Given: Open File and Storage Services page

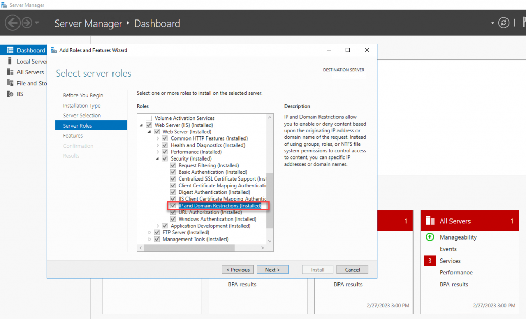Looking at the screenshot, I should coord(28,83).
